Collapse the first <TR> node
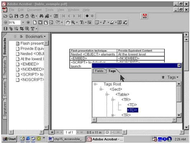The height and width of the screenshot is (144, 191). coord(113,100)
